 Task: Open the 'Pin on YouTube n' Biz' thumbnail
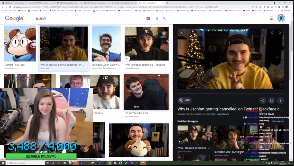pos(146,92)
